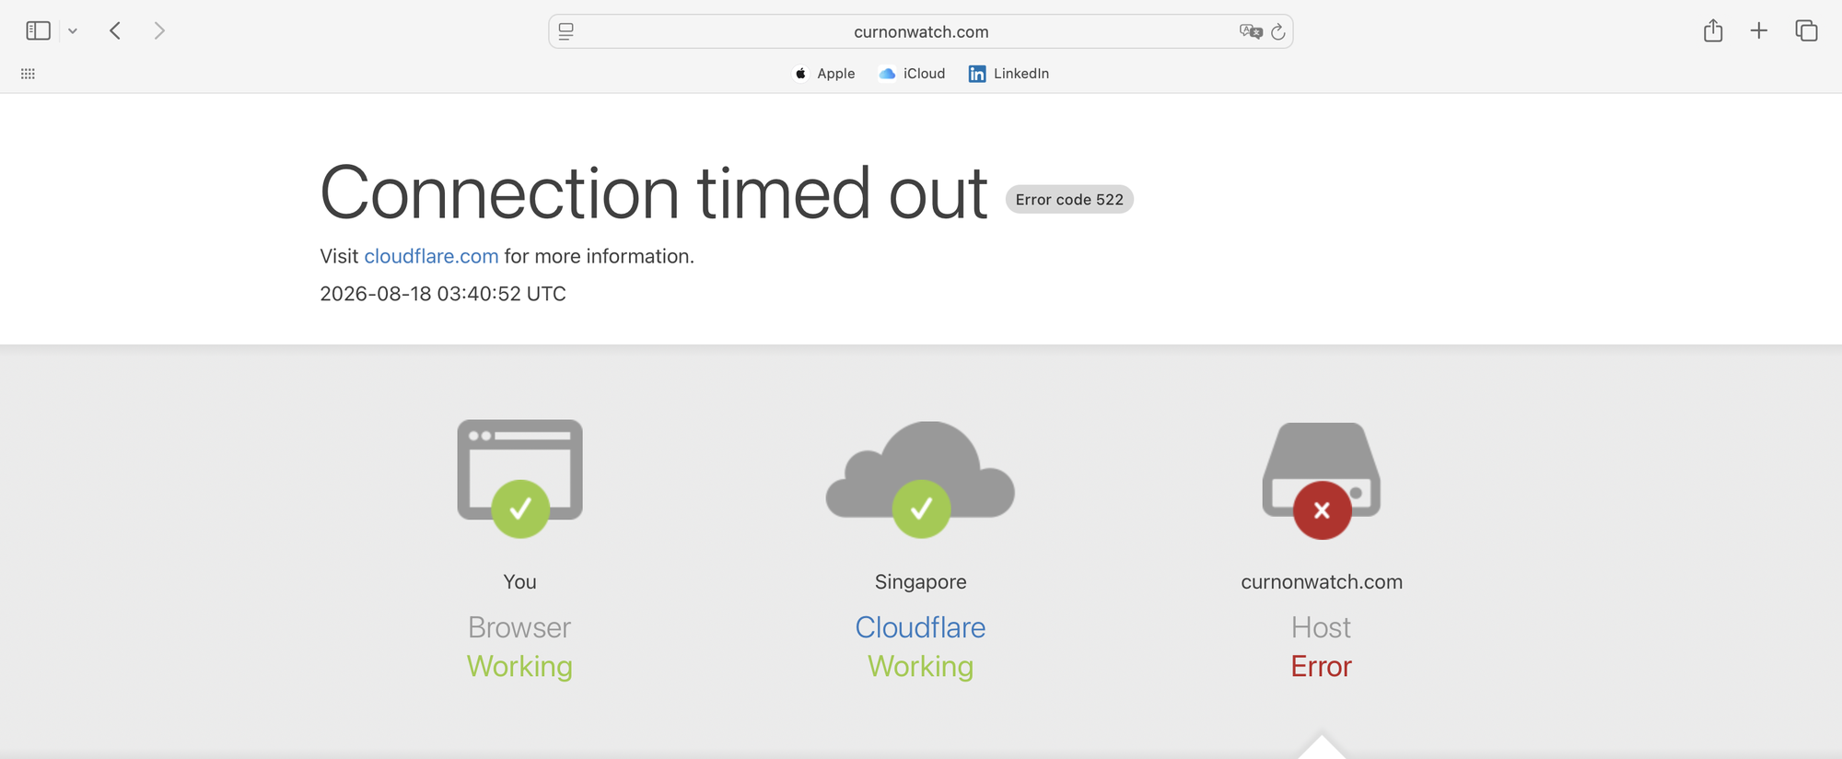Screen dimensions: 1842x759
Task: Open the iCloud bookmark
Action: [x=912, y=74]
